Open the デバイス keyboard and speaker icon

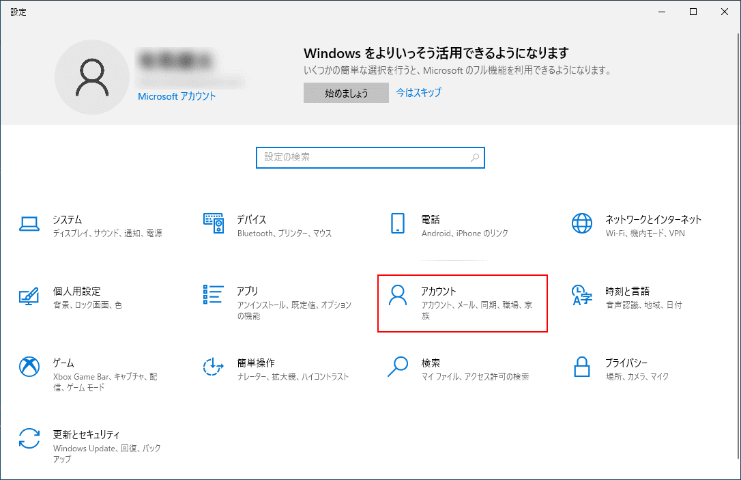[214, 223]
